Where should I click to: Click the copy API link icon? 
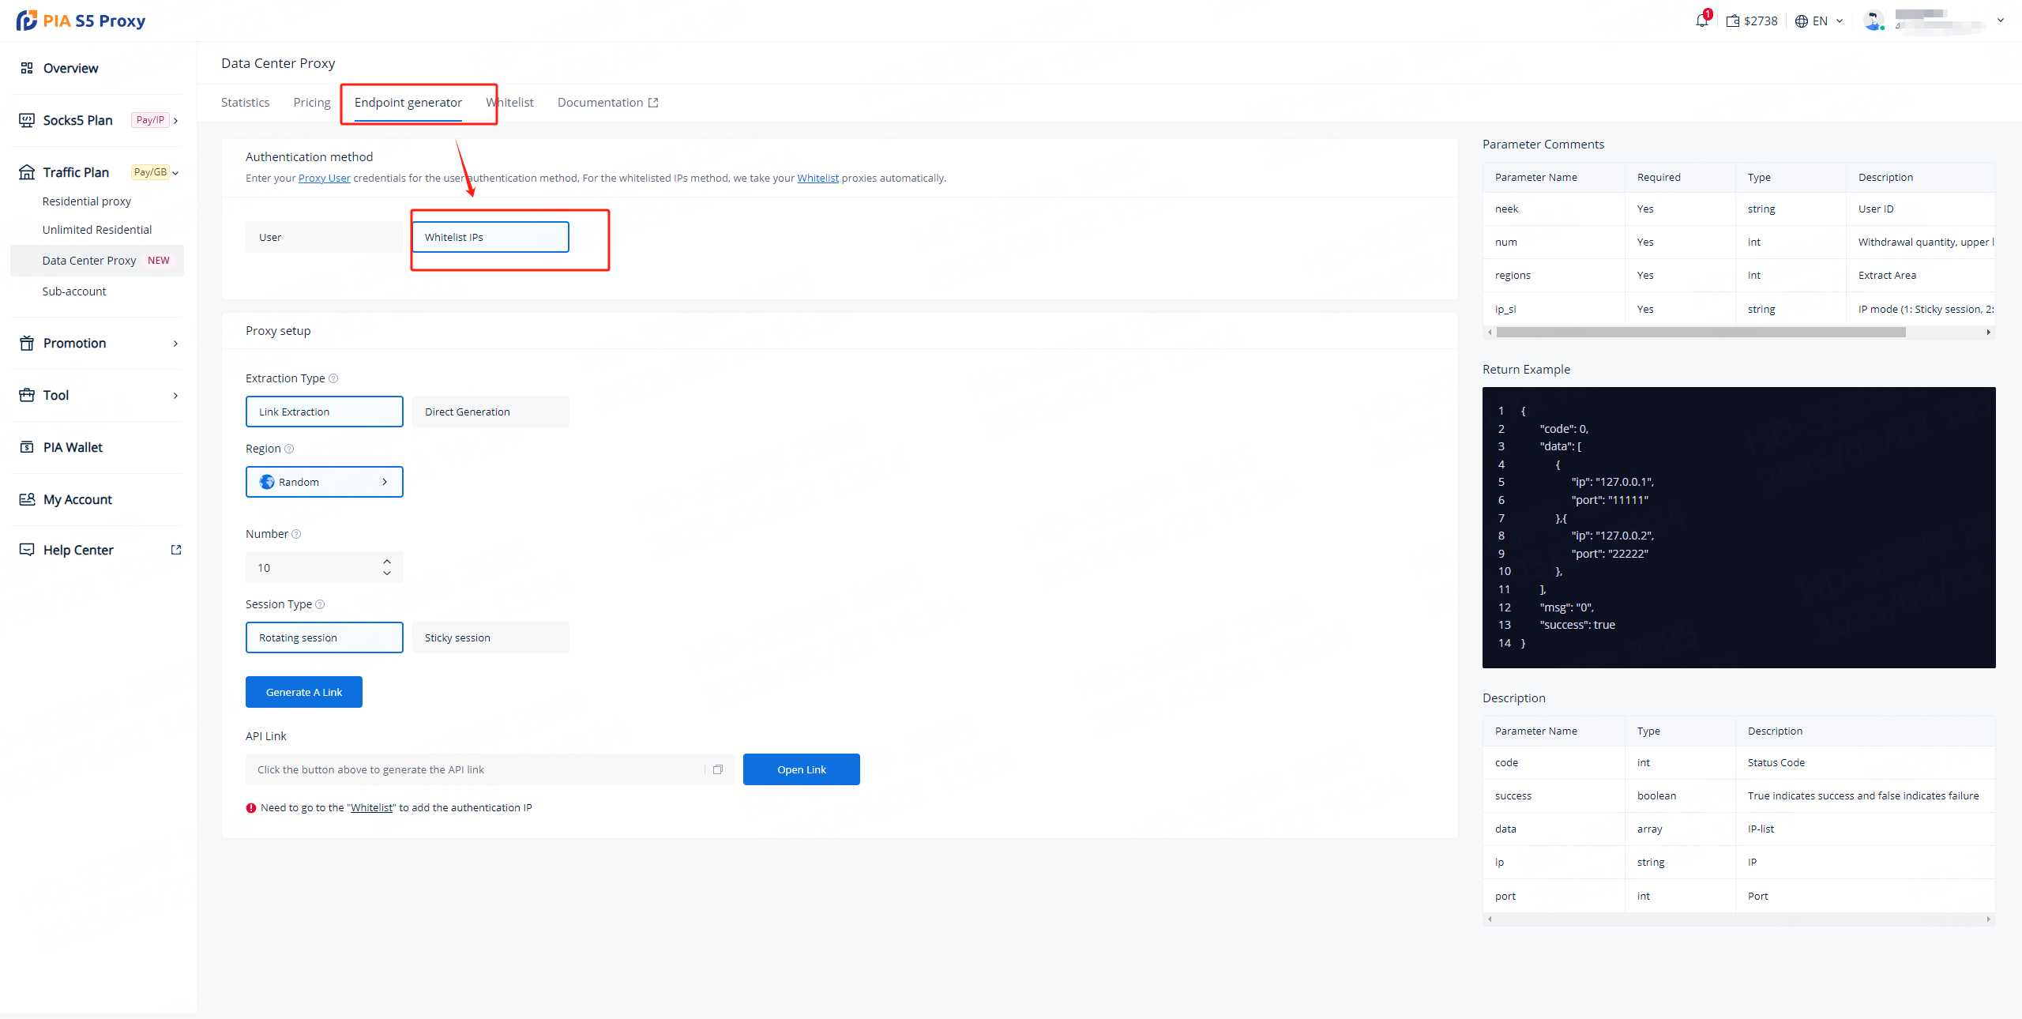[x=717, y=769]
